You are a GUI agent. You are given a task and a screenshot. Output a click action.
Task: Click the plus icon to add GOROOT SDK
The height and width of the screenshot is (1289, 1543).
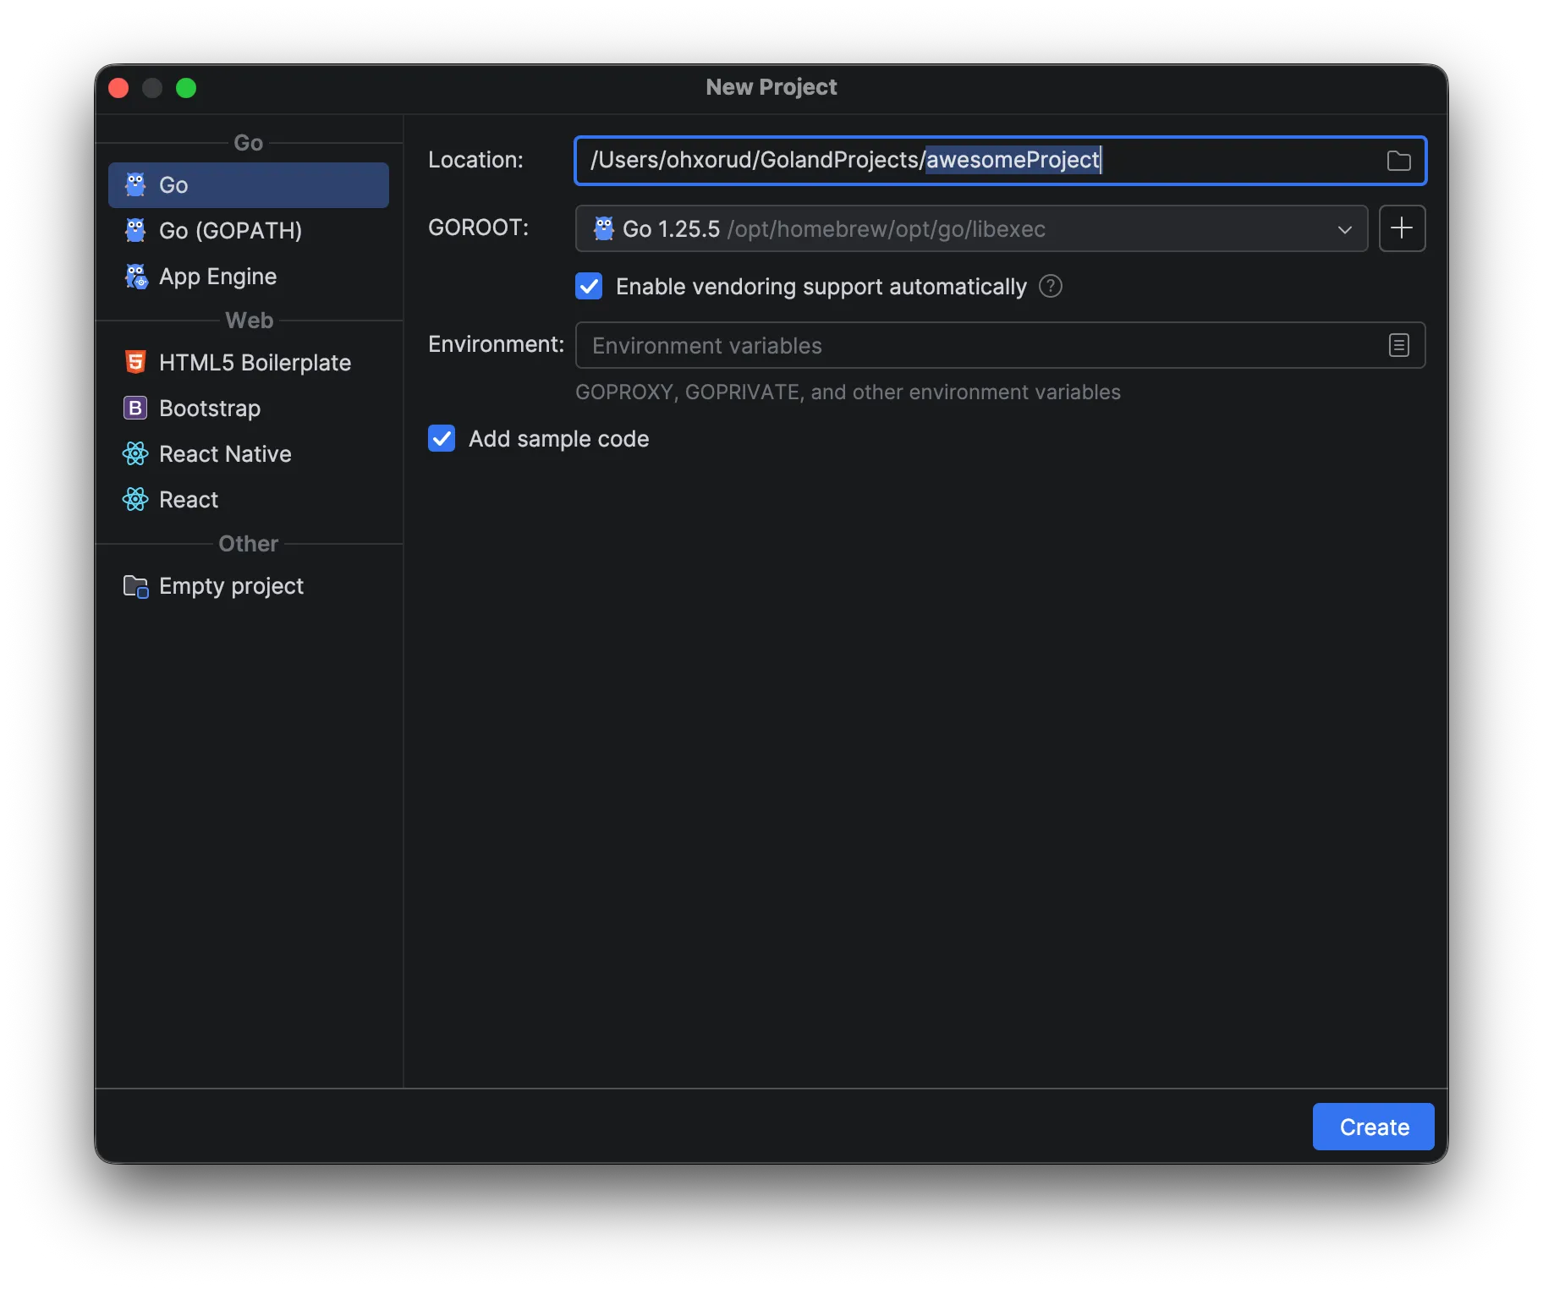(1402, 228)
